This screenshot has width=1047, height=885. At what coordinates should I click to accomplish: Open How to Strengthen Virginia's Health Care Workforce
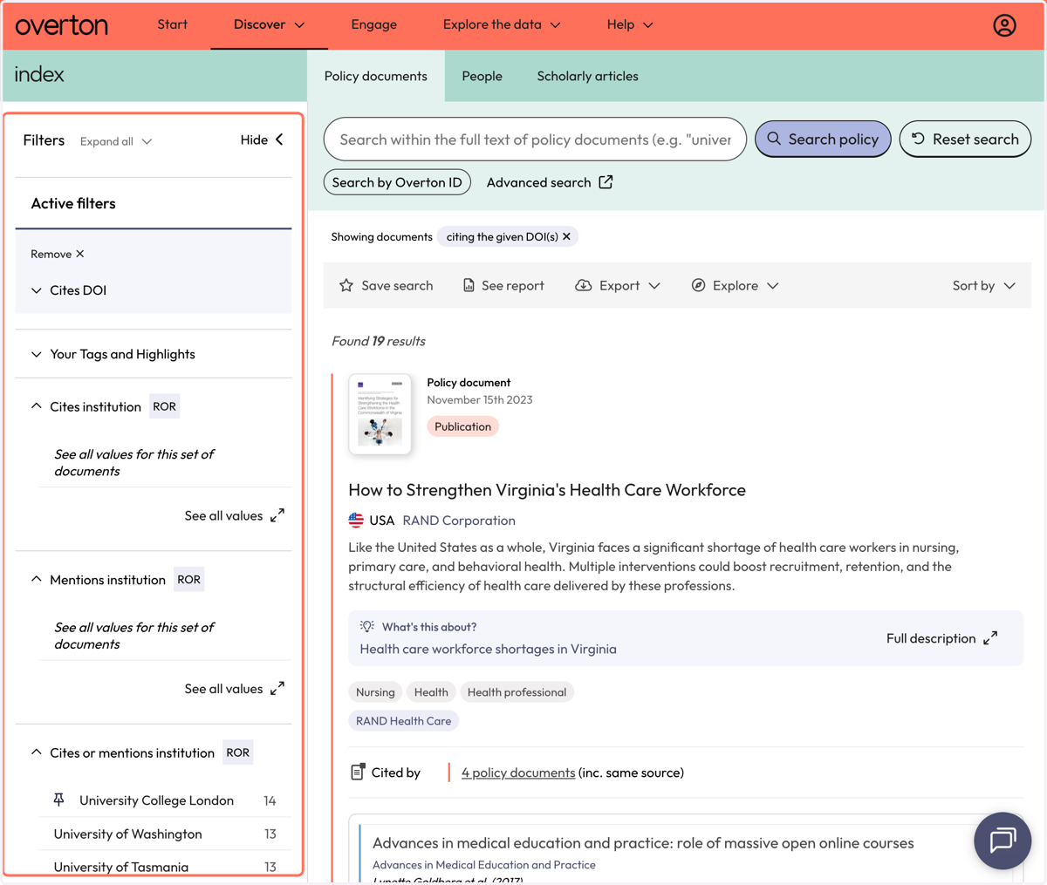[x=547, y=490]
